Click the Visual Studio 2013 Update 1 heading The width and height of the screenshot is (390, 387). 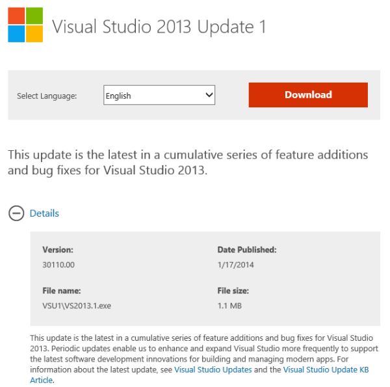click(x=159, y=27)
